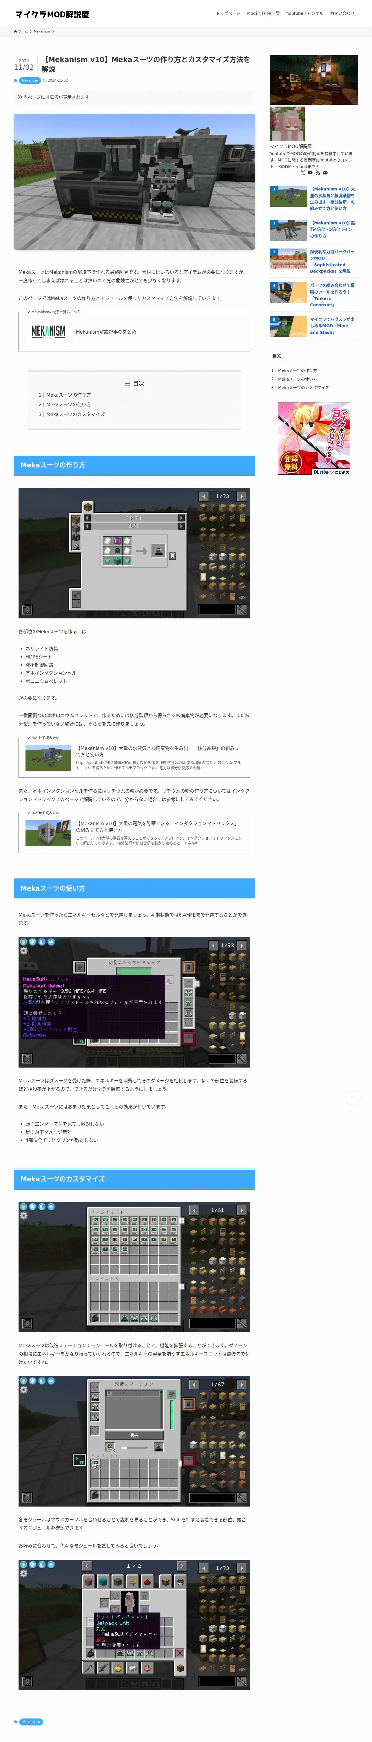Click the list item 基本インダクションセル

pyautogui.click(x=51, y=673)
